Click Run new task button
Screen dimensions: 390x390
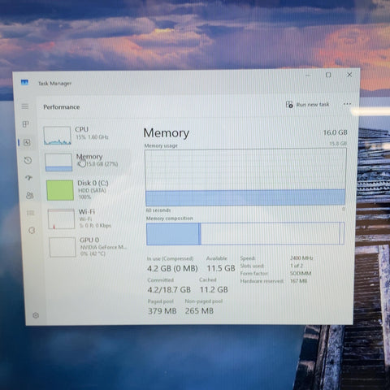(308, 104)
